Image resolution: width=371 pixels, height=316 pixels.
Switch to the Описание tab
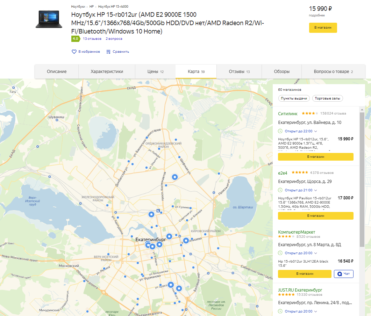pyautogui.click(x=57, y=71)
